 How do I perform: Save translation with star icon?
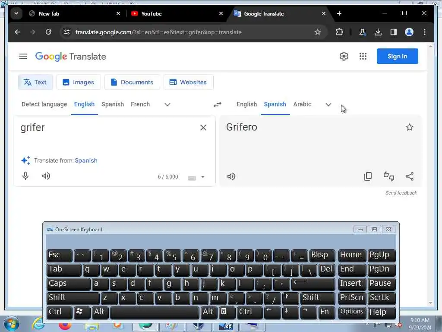pyautogui.click(x=410, y=127)
